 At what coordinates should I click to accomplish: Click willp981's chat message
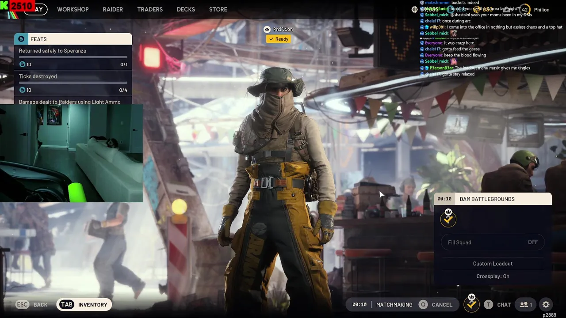click(491, 27)
